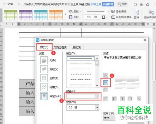Choose the 全部(A) border setting

[x=49, y=78]
